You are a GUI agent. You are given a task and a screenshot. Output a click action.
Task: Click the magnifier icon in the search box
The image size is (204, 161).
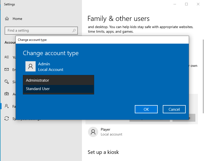point(74,31)
